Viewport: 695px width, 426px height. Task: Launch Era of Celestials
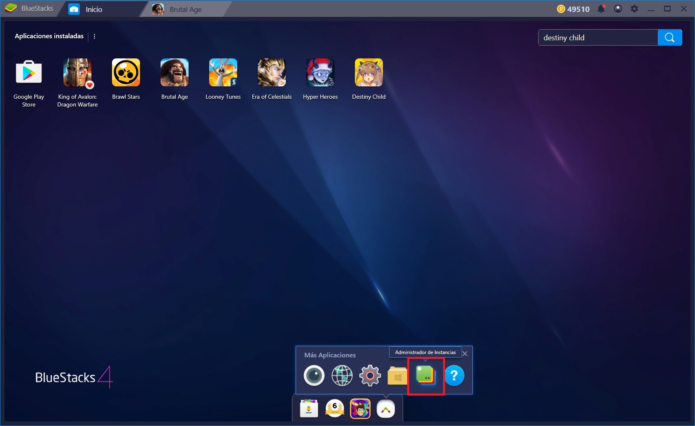(272, 73)
